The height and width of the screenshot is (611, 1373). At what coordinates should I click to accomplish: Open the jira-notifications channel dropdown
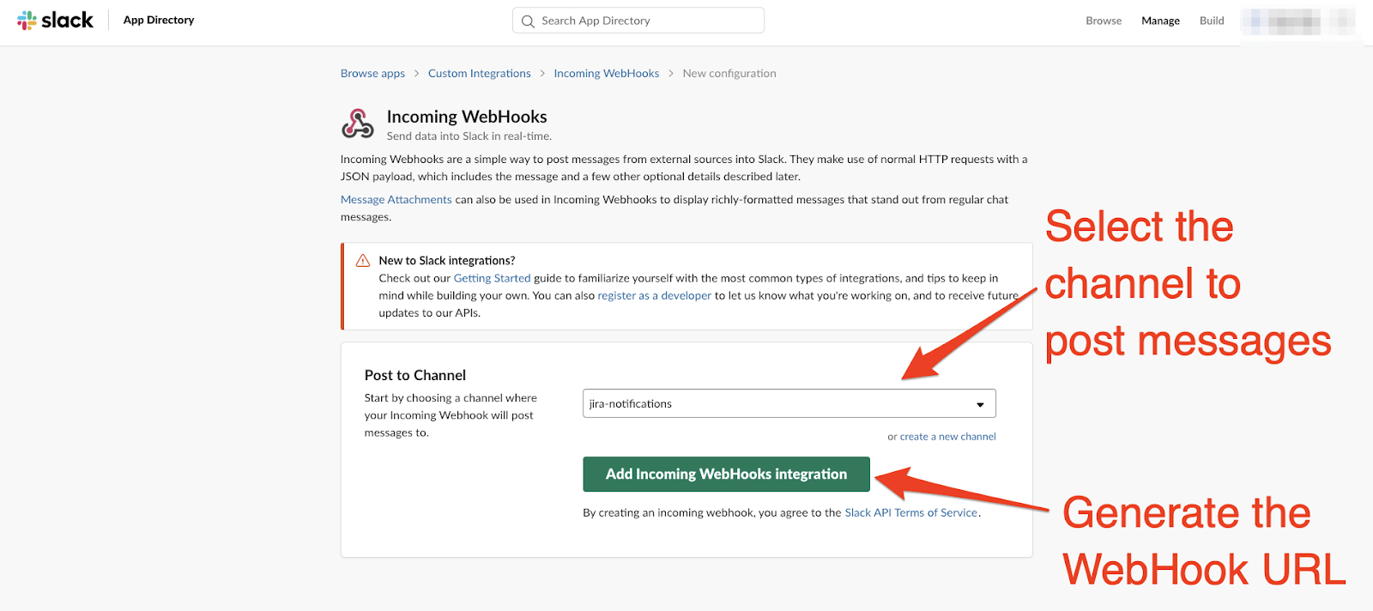tap(789, 403)
